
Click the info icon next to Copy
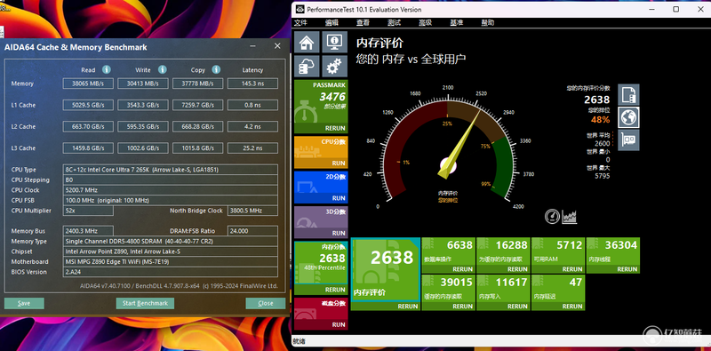tap(216, 69)
